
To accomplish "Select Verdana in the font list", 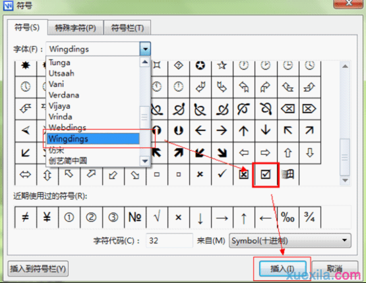I will [64, 95].
